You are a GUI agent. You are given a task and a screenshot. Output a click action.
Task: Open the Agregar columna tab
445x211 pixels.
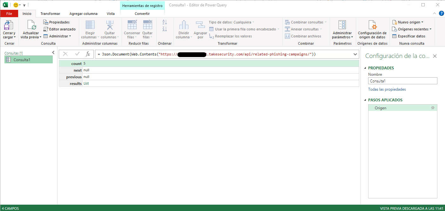[84, 14]
